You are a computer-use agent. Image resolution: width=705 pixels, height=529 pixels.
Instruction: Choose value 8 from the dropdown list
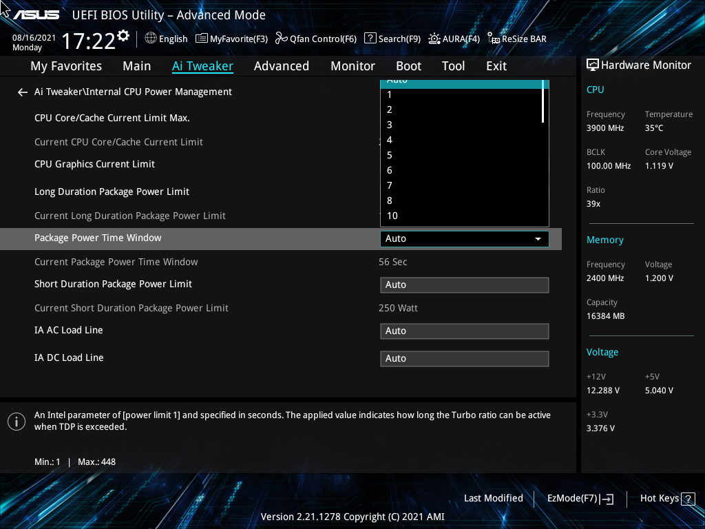tap(462, 201)
